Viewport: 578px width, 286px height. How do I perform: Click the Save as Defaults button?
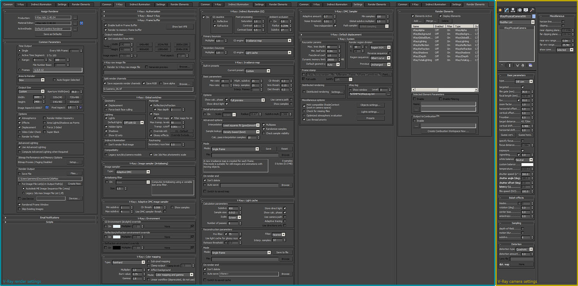coord(52,34)
